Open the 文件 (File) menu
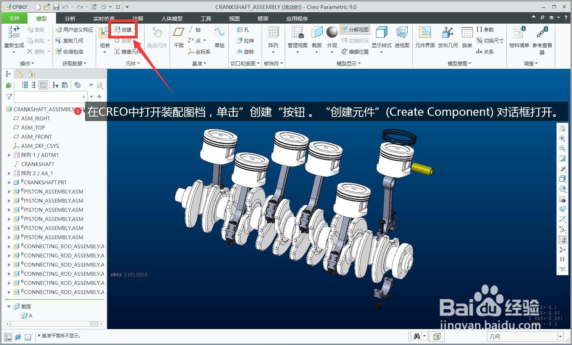 14,18
